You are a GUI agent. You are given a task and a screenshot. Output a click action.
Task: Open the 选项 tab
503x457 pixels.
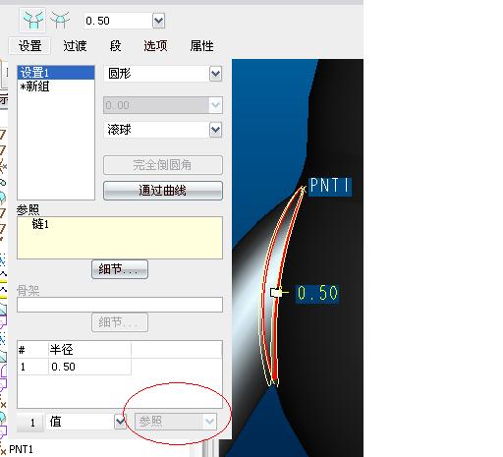coord(155,45)
